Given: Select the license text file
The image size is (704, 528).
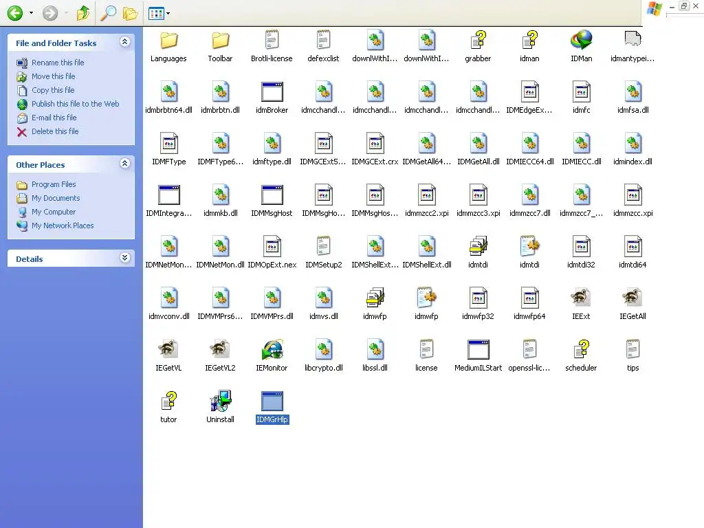Looking at the screenshot, I should pos(426,356).
